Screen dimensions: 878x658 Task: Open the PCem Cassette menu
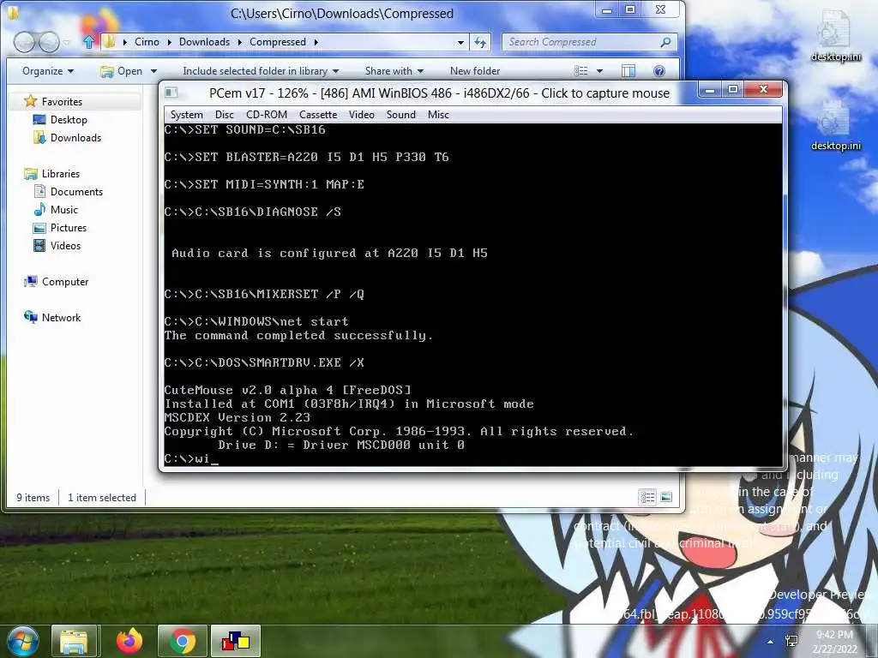tap(318, 115)
